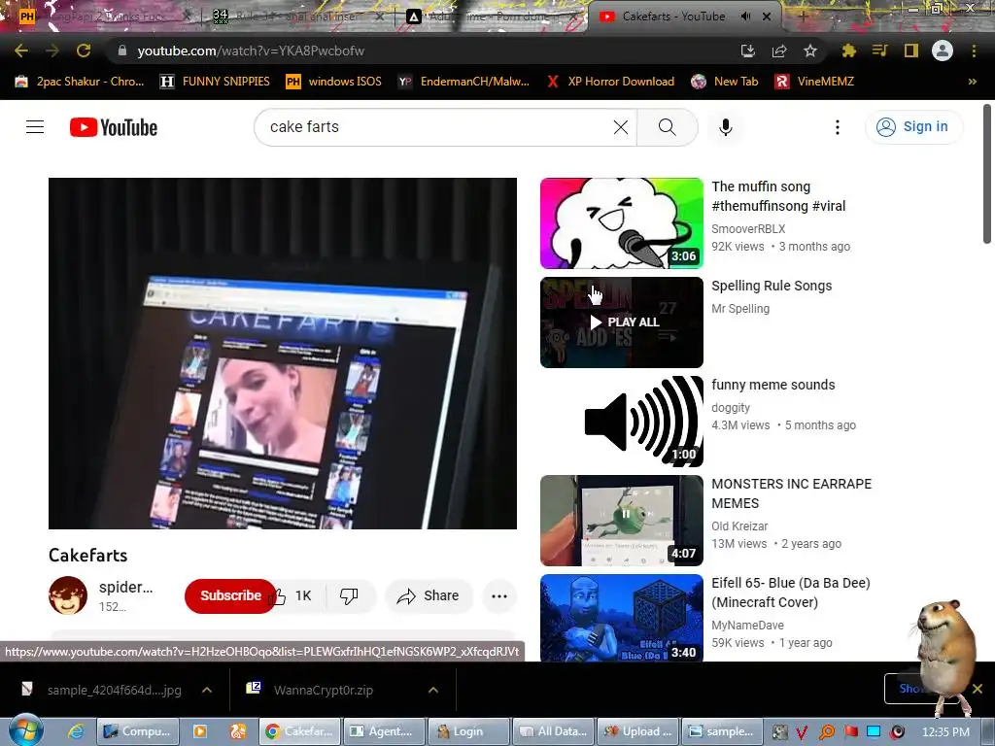Open the New Tab bookmark
The width and height of the screenshot is (995, 746).
(725, 82)
